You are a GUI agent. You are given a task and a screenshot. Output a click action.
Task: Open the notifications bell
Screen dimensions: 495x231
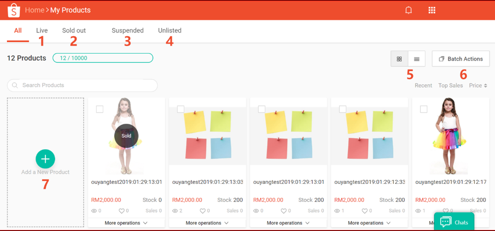pyautogui.click(x=408, y=11)
